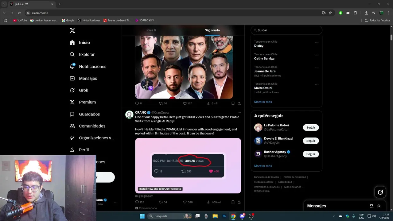393x221 pixels.
Task: Open options for Maite Orsini trend
Action: tap(317, 85)
